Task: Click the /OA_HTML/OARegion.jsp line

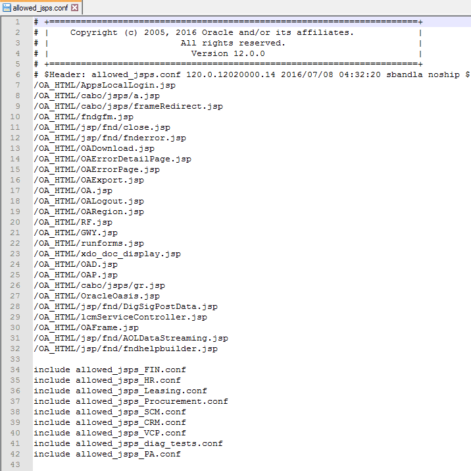Action: click(x=89, y=211)
